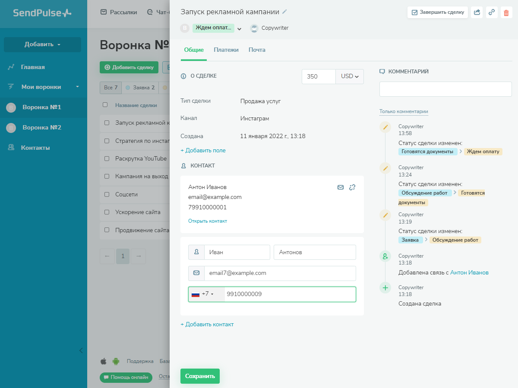Unlink contact Антон Иванов using link icon
The width and height of the screenshot is (518, 388).
pos(352,187)
